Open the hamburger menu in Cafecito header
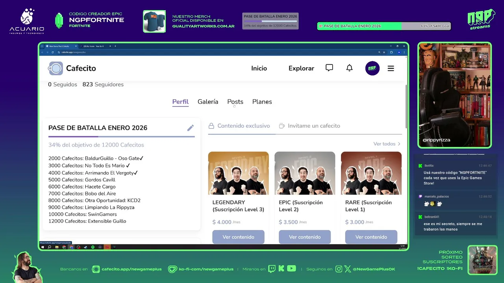 391,68
